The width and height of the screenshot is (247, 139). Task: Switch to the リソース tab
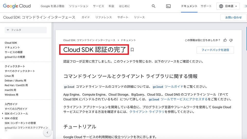point(139,17)
